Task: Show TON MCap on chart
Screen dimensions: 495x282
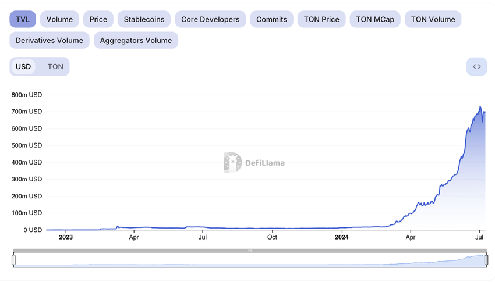Action: click(x=375, y=19)
